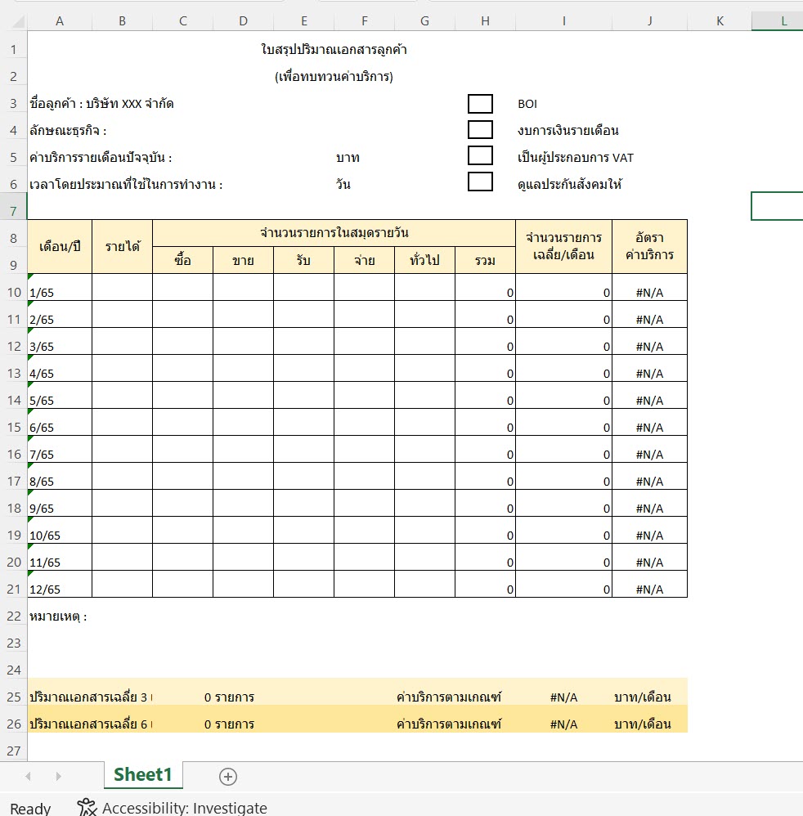The image size is (803, 816).
Task: Click the วัน unit cell
Action: [x=343, y=184]
